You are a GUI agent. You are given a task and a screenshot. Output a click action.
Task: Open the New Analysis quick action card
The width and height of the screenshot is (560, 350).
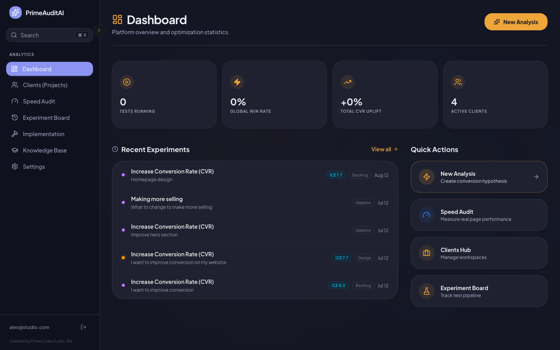(479, 177)
